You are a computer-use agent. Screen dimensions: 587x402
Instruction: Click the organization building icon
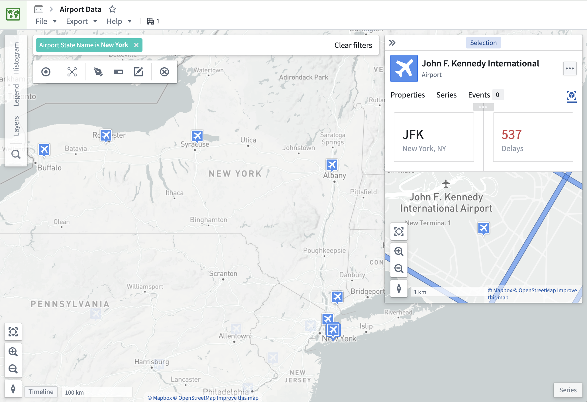click(151, 21)
